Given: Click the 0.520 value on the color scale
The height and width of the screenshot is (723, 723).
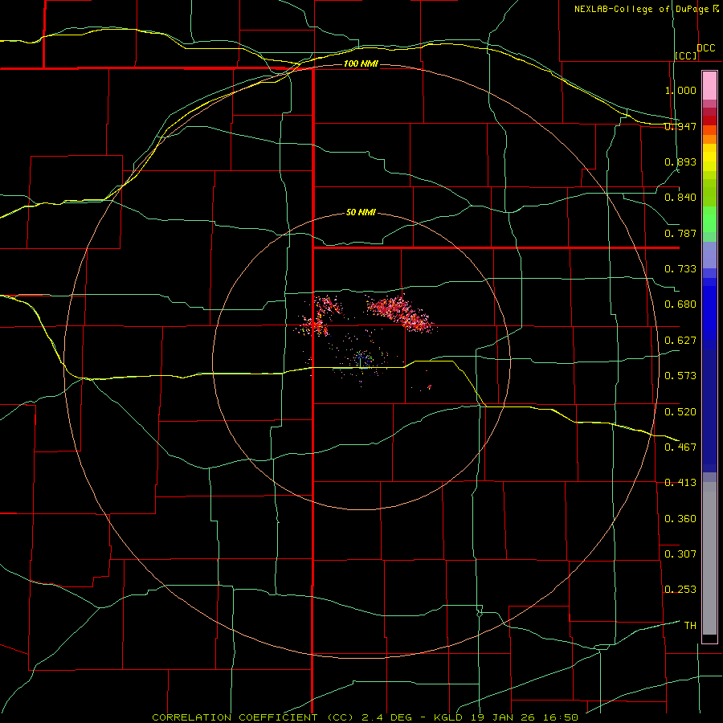Looking at the screenshot, I should tap(680, 412).
